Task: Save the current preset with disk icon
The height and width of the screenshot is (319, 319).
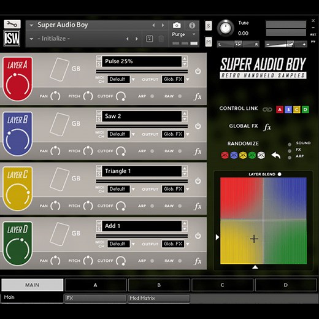Action: pyautogui.click(x=150, y=39)
